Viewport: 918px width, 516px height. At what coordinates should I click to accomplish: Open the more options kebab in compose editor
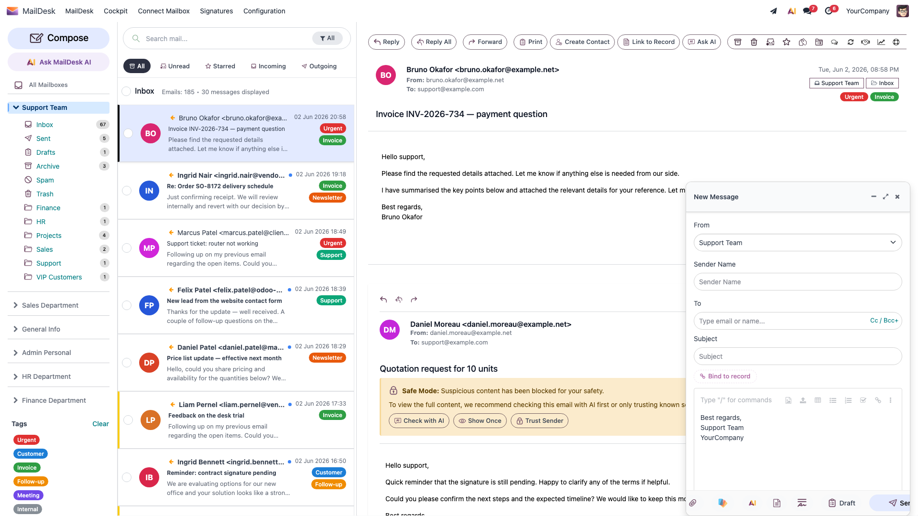pyautogui.click(x=890, y=400)
